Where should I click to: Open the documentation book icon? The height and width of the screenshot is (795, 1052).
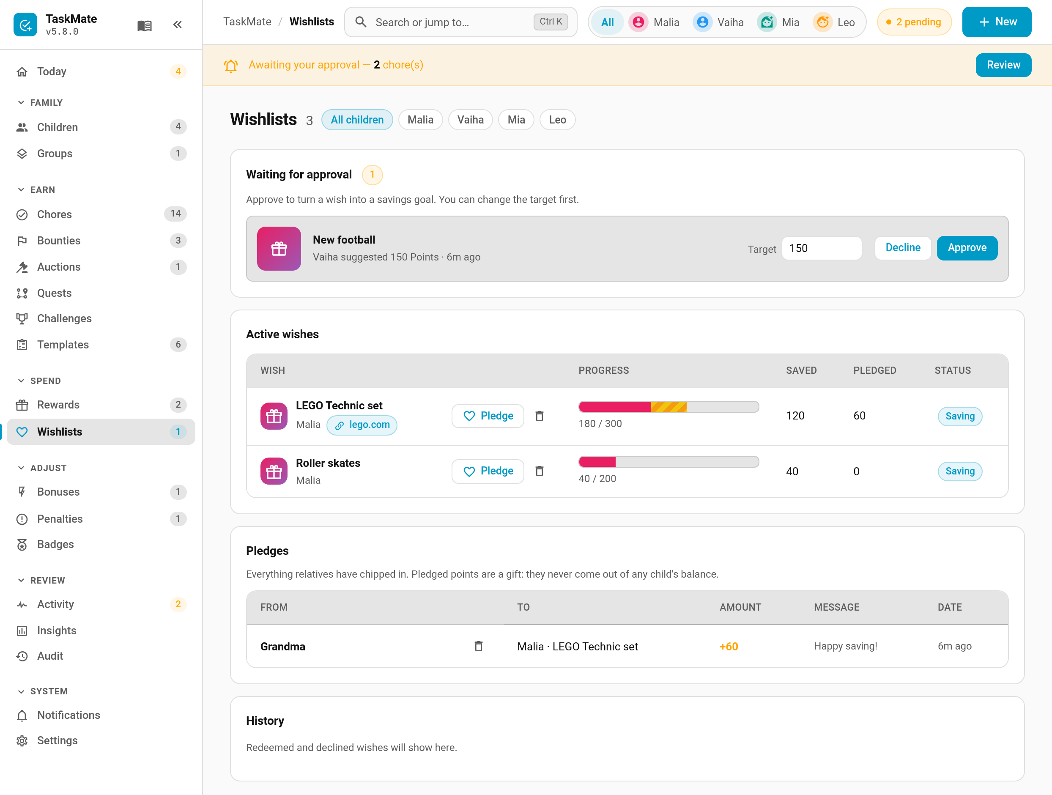coord(144,25)
